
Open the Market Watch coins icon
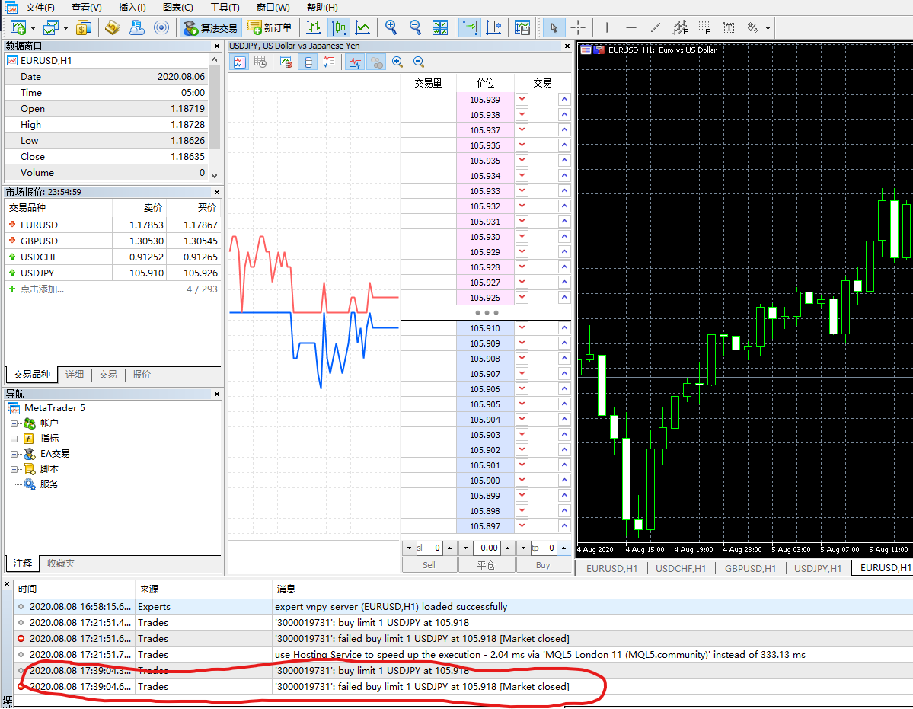(x=84, y=27)
